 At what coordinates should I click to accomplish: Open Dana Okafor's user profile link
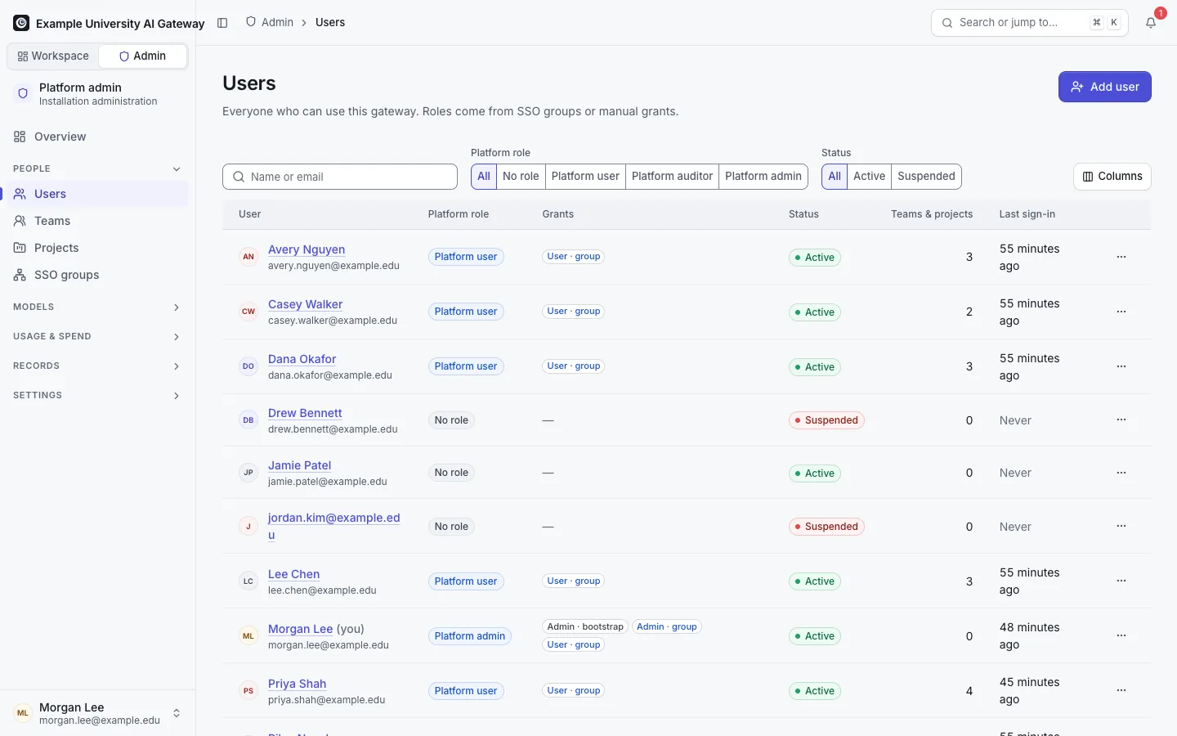[x=302, y=359]
